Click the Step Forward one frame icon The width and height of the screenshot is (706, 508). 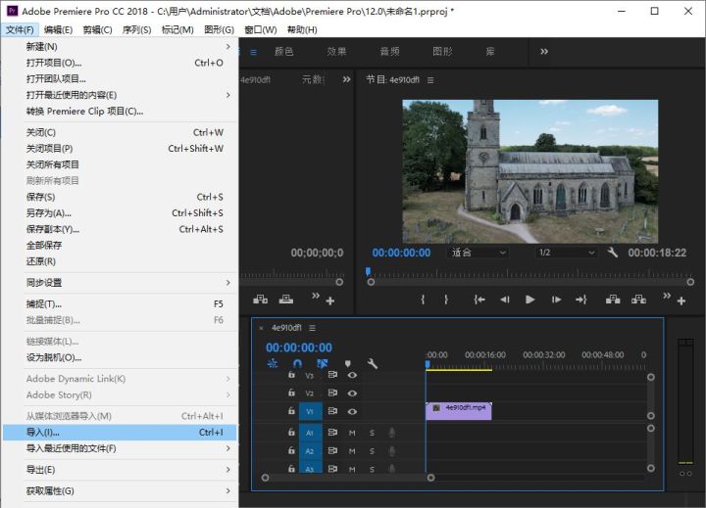pos(556,300)
